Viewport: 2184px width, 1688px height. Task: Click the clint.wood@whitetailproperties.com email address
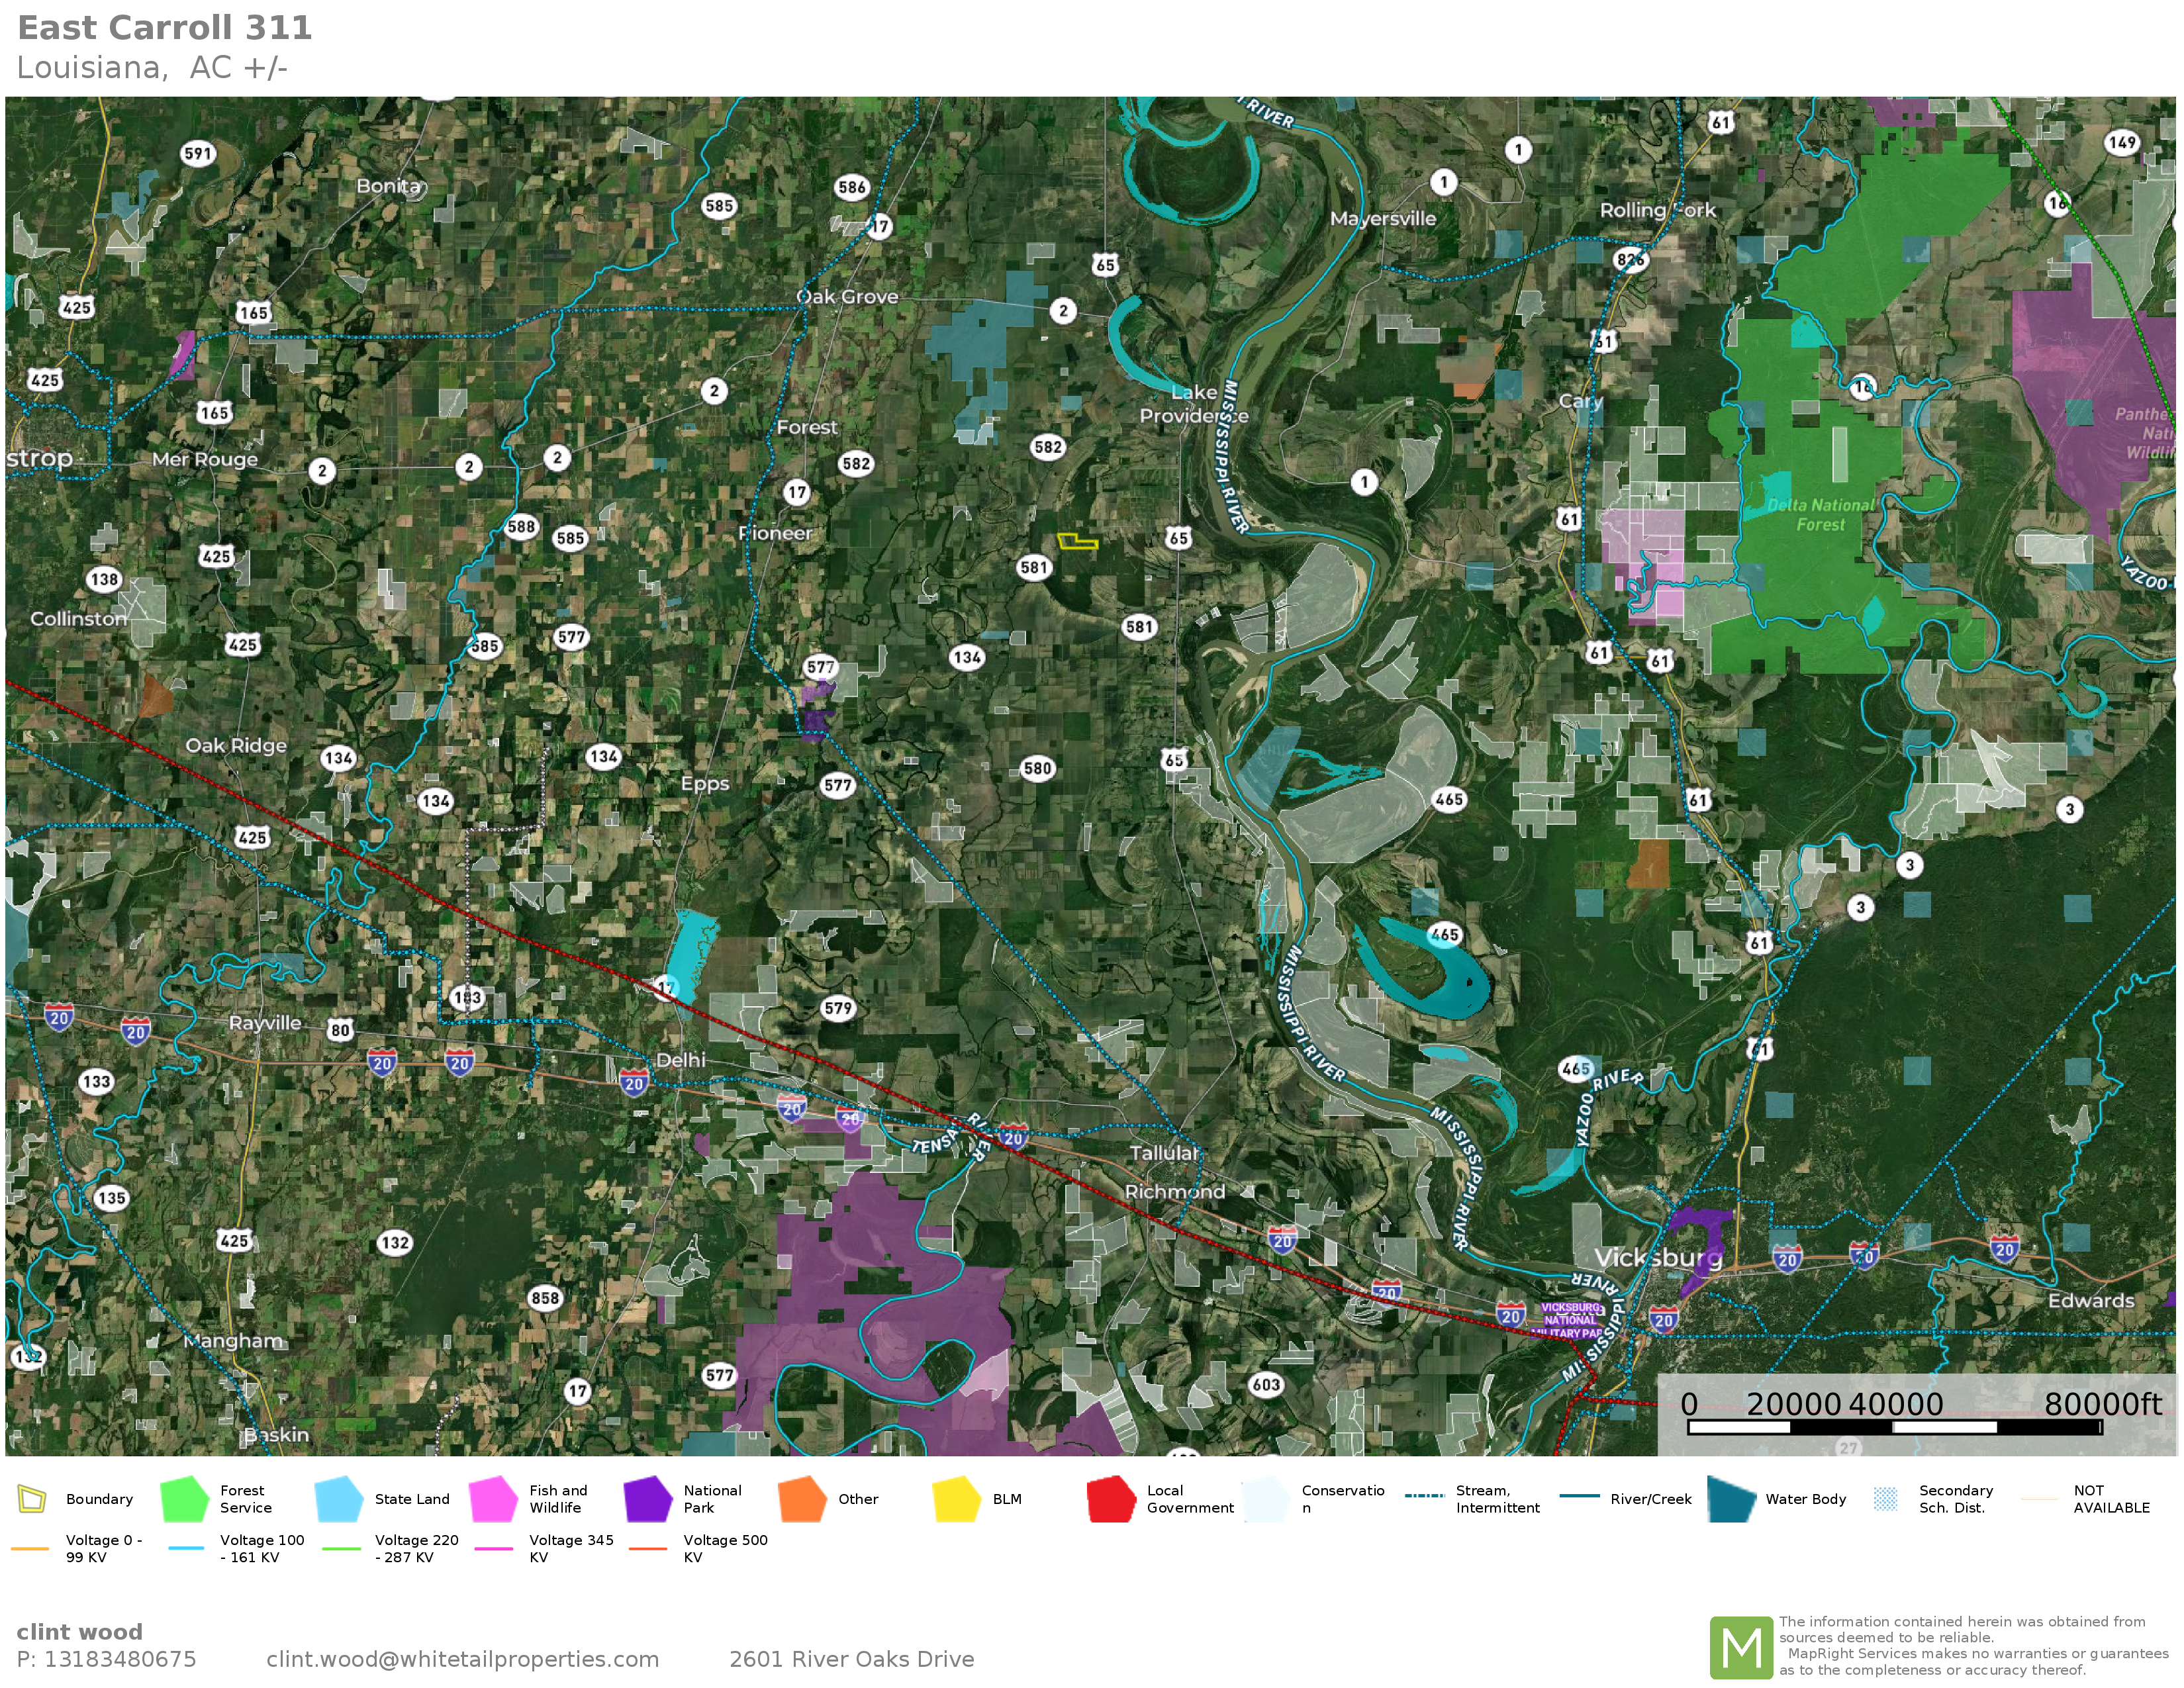(x=462, y=1659)
